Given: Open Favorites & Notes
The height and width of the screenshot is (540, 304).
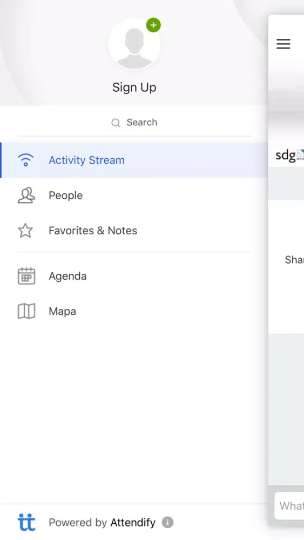Looking at the screenshot, I should point(134,231).
